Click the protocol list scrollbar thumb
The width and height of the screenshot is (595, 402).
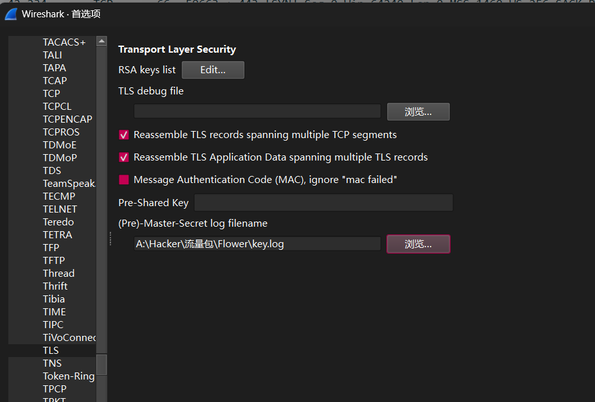point(101,365)
